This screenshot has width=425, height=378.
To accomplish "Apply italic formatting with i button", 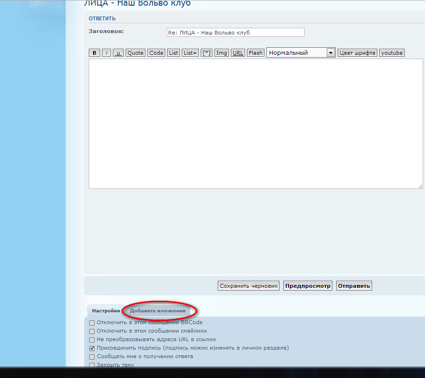I will point(107,53).
